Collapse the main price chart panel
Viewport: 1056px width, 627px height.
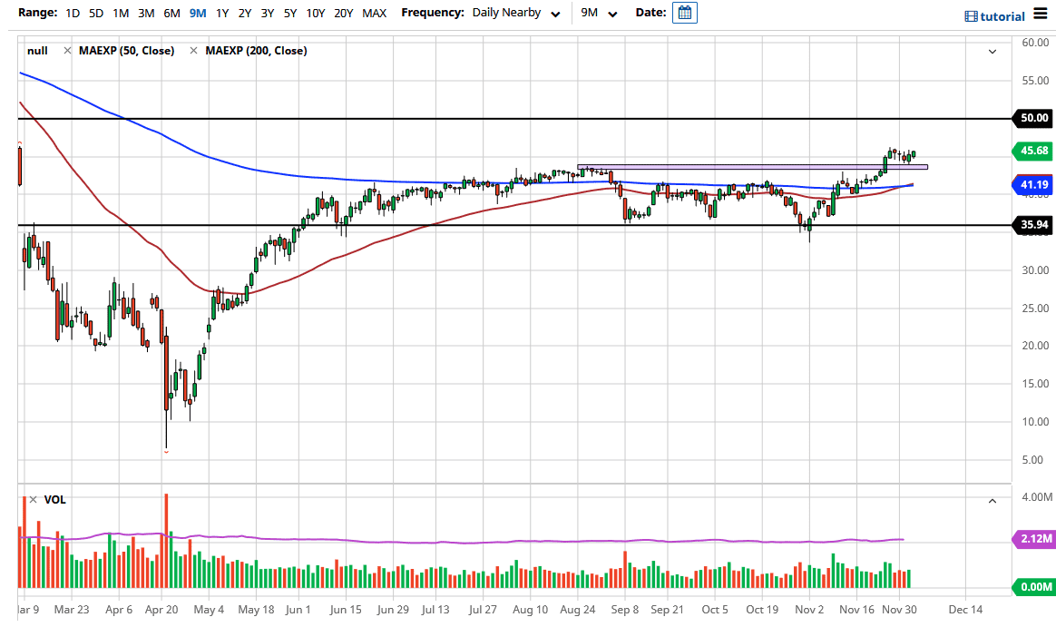pyautogui.click(x=993, y=53)
